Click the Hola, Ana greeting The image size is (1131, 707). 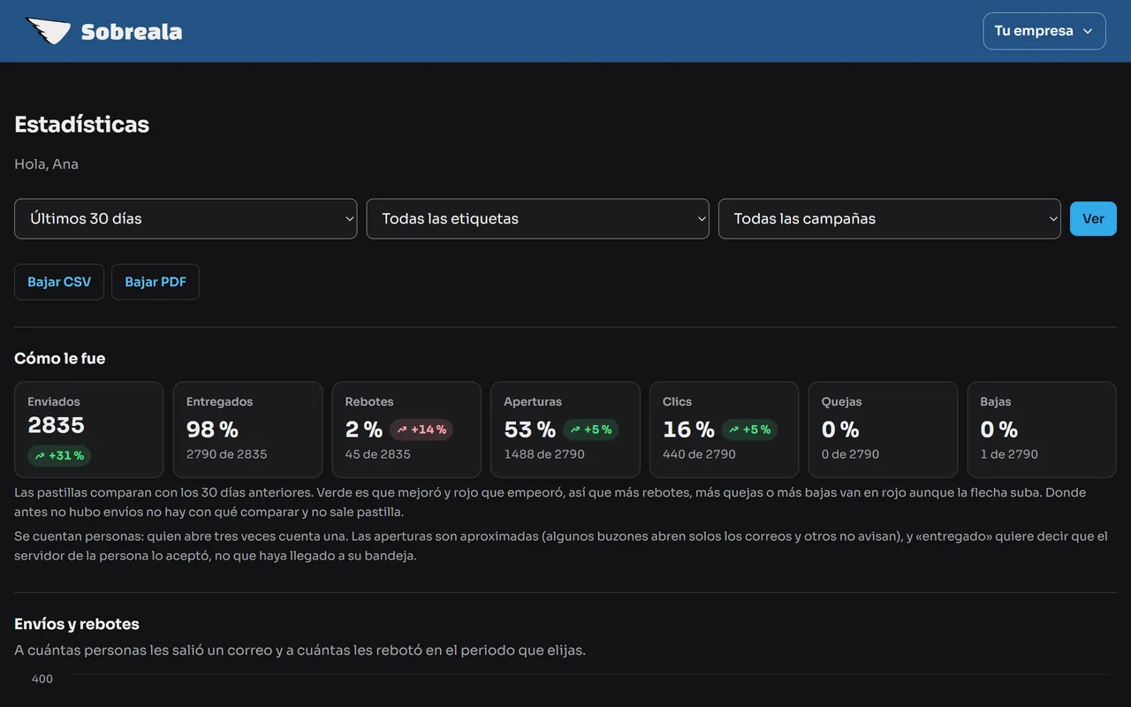[x=47, y=163]
